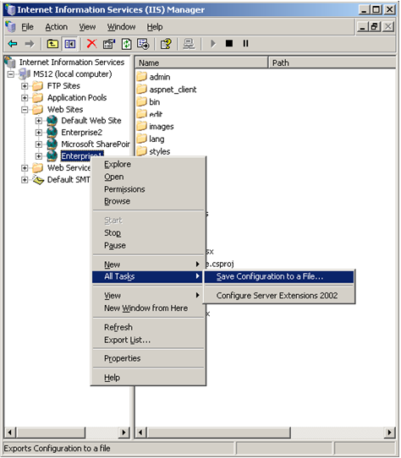
Task: Click the Connect to computer toolbar icon
Action: (189, 44)
